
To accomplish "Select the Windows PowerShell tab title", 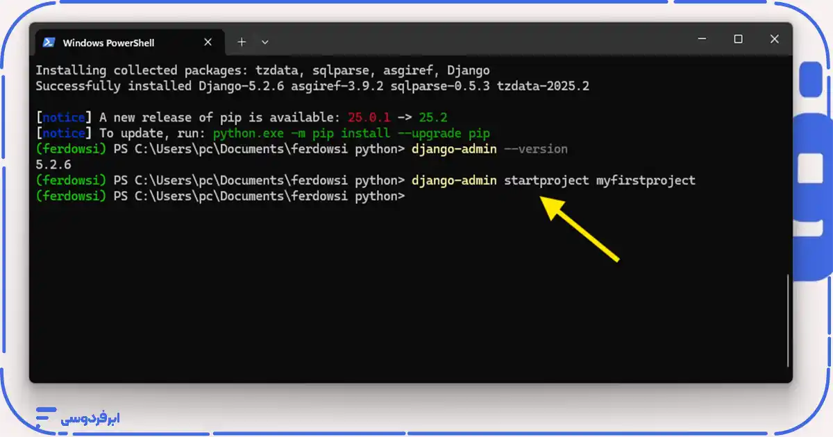I will point(108,43).
